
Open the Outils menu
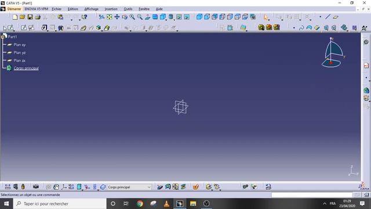point(128,9)
